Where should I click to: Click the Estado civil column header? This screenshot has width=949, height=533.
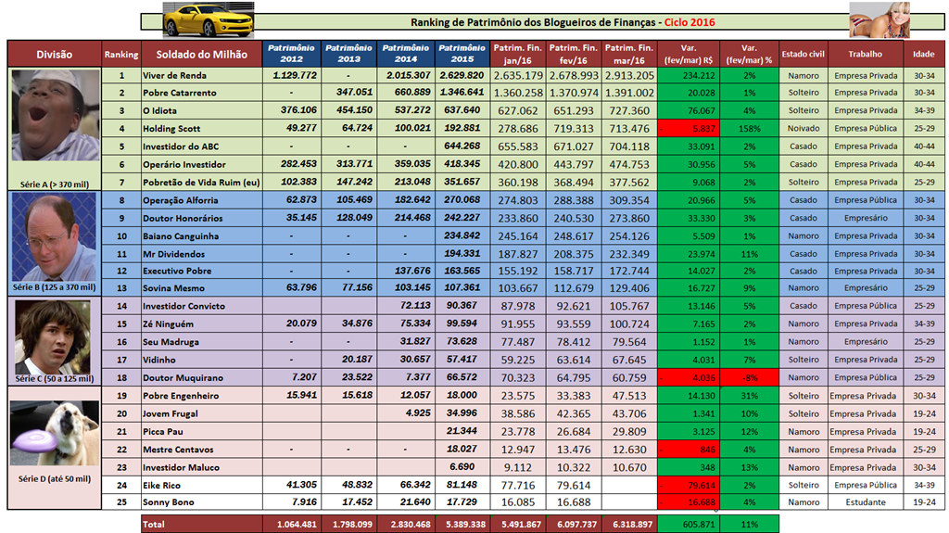coord(803,54)
